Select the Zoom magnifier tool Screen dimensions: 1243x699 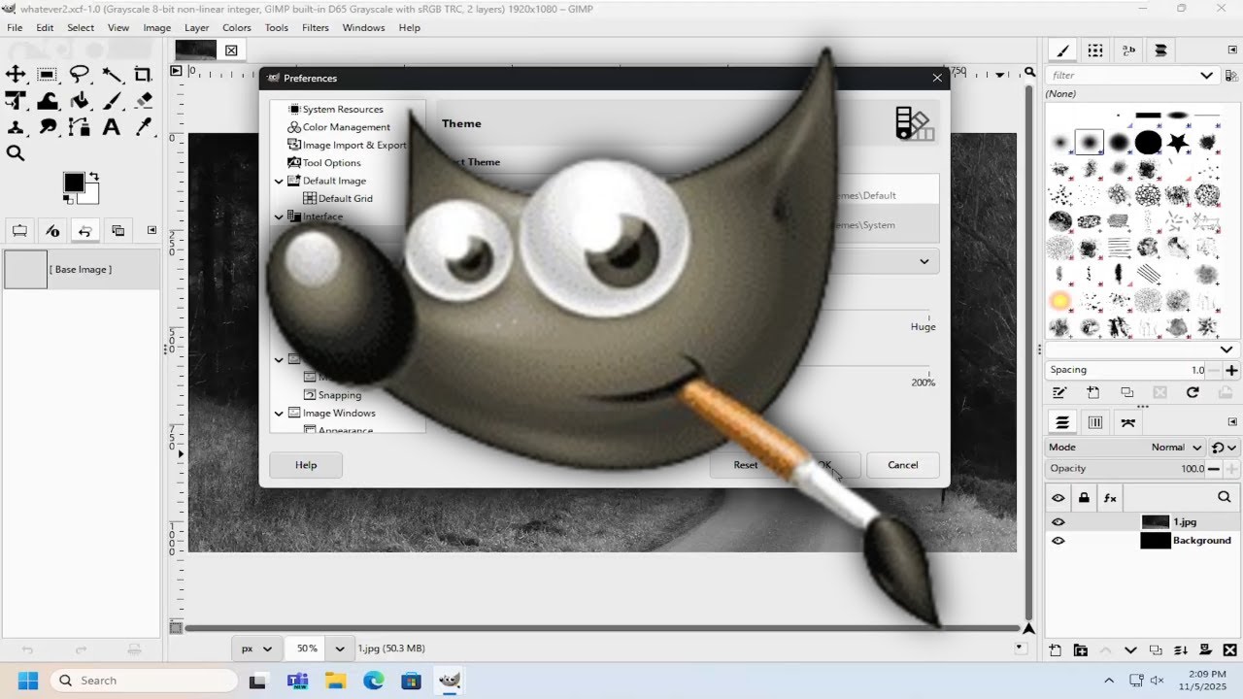[x=16, y=153]
